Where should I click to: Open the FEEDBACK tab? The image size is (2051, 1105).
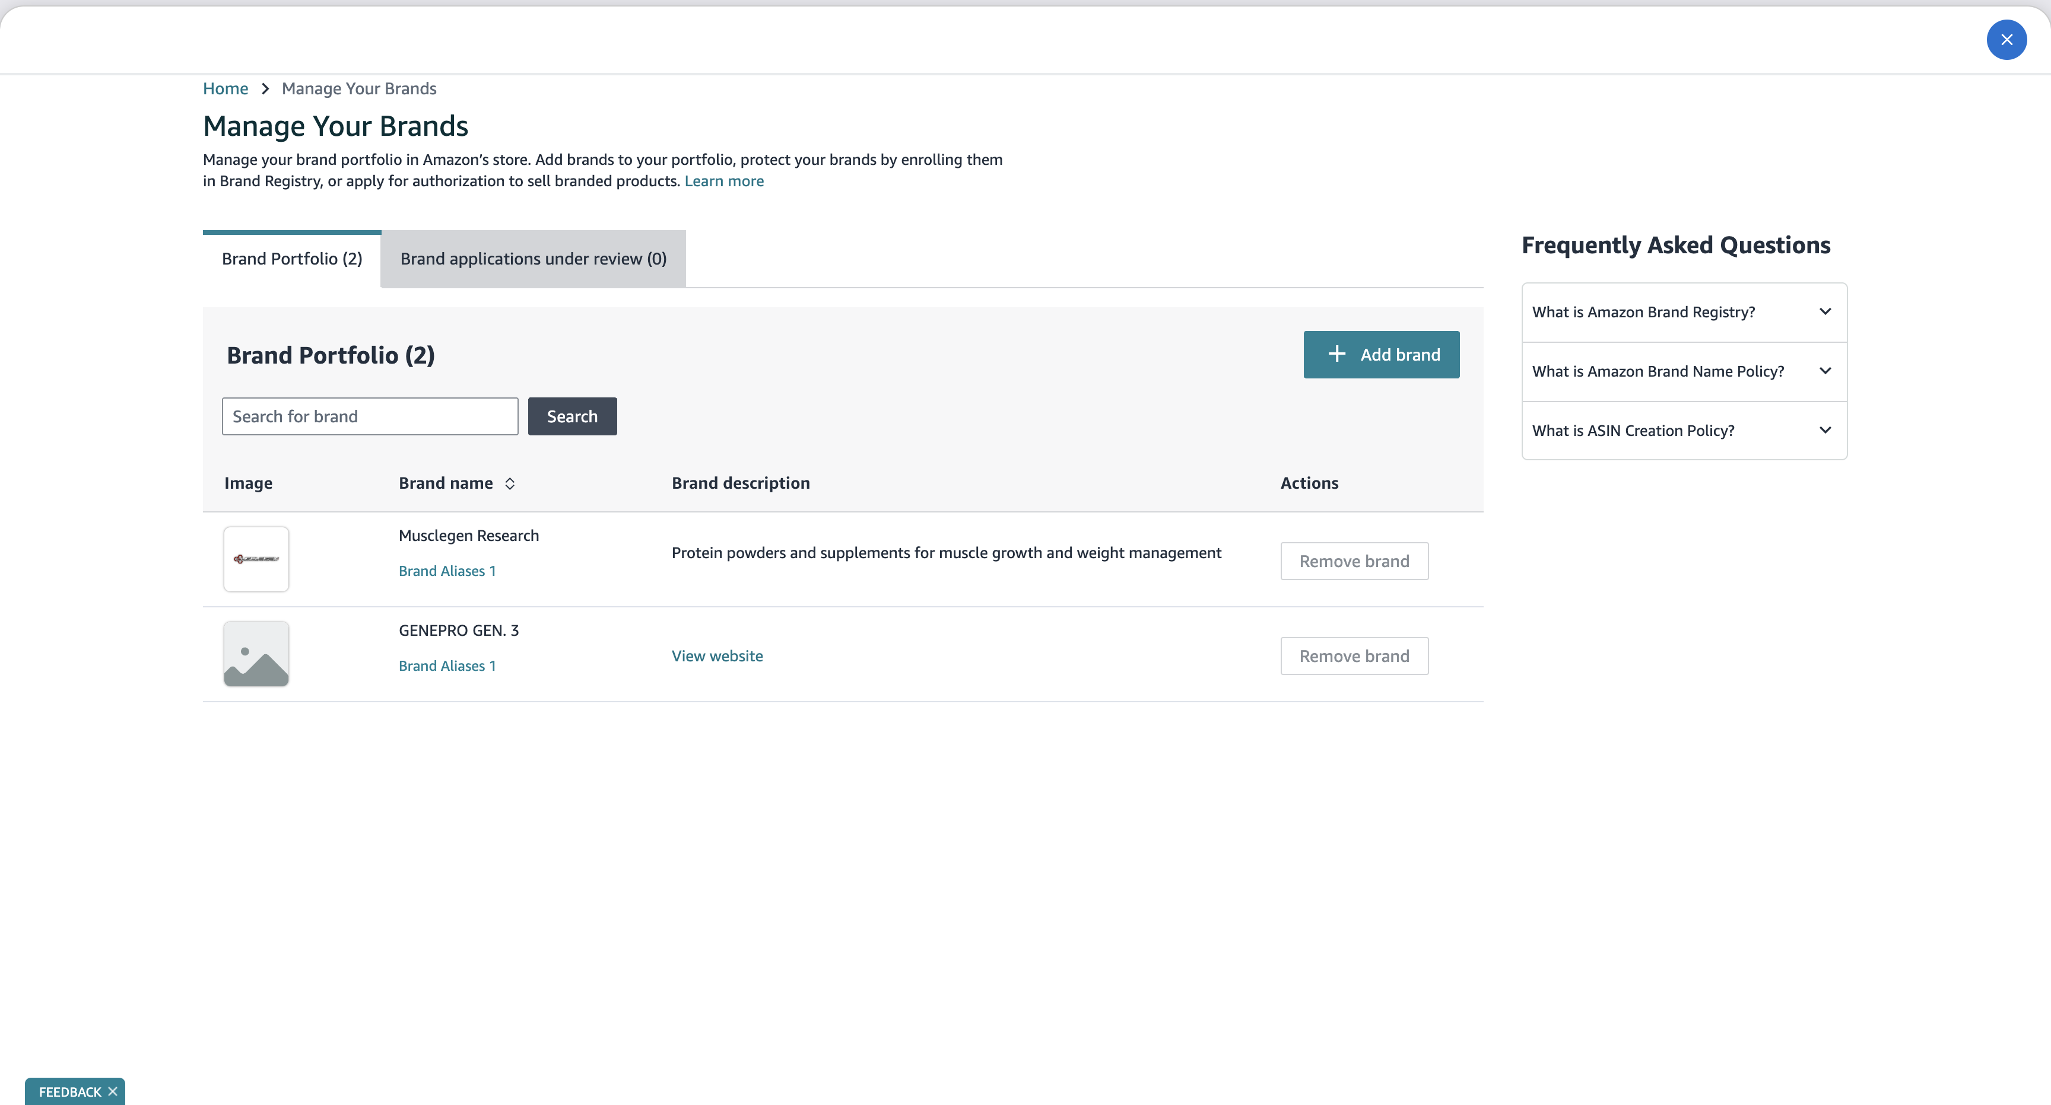coord(69,1091)
